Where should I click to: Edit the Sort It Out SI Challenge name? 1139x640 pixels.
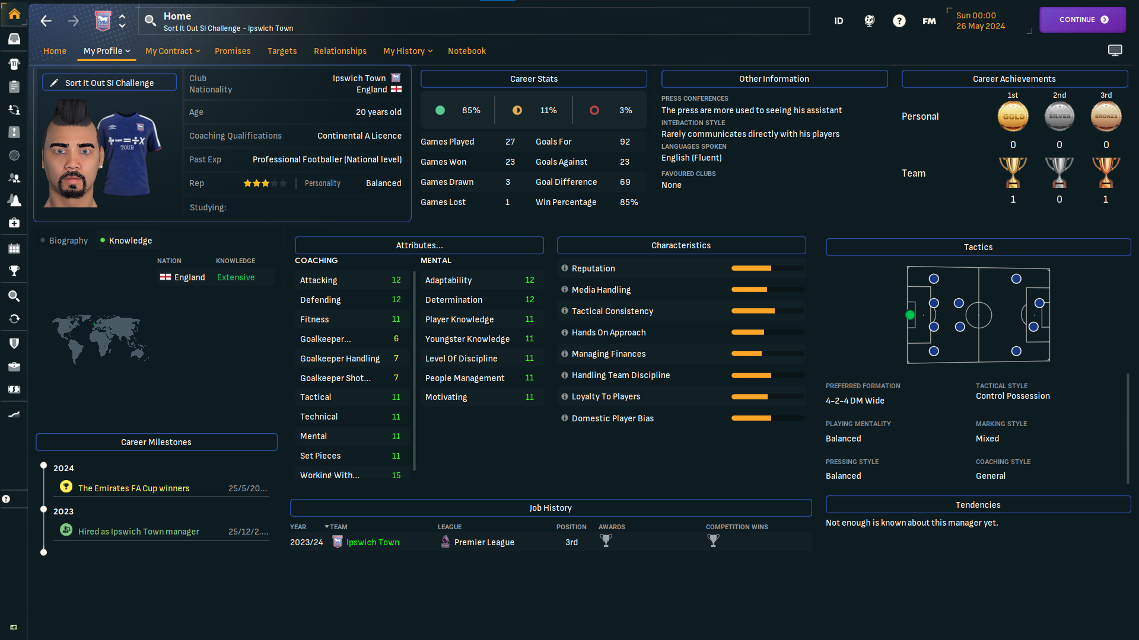(109, 83)
